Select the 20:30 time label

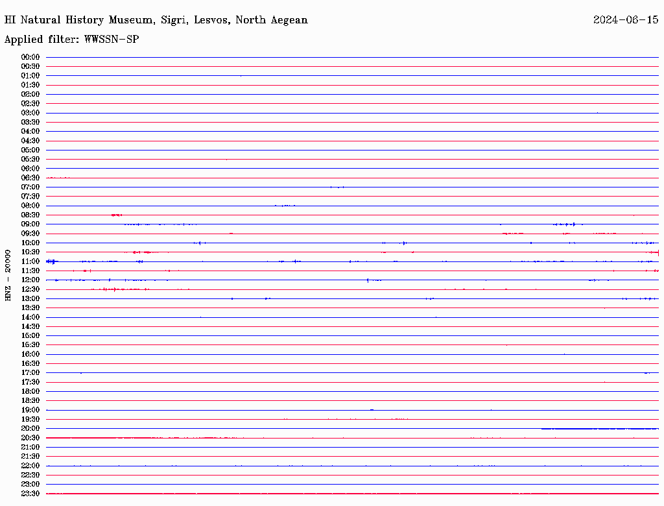click(30, 438)
